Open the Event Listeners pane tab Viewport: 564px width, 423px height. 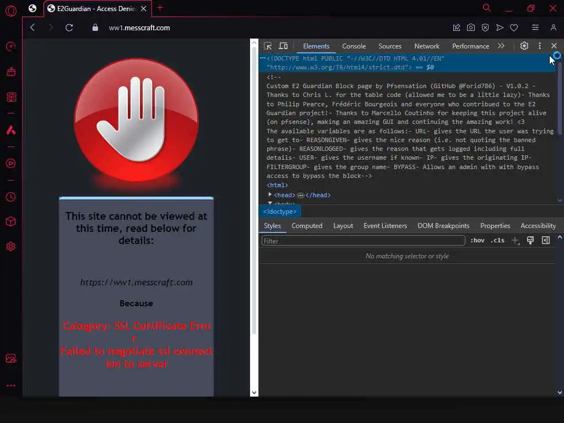[385, 226]
